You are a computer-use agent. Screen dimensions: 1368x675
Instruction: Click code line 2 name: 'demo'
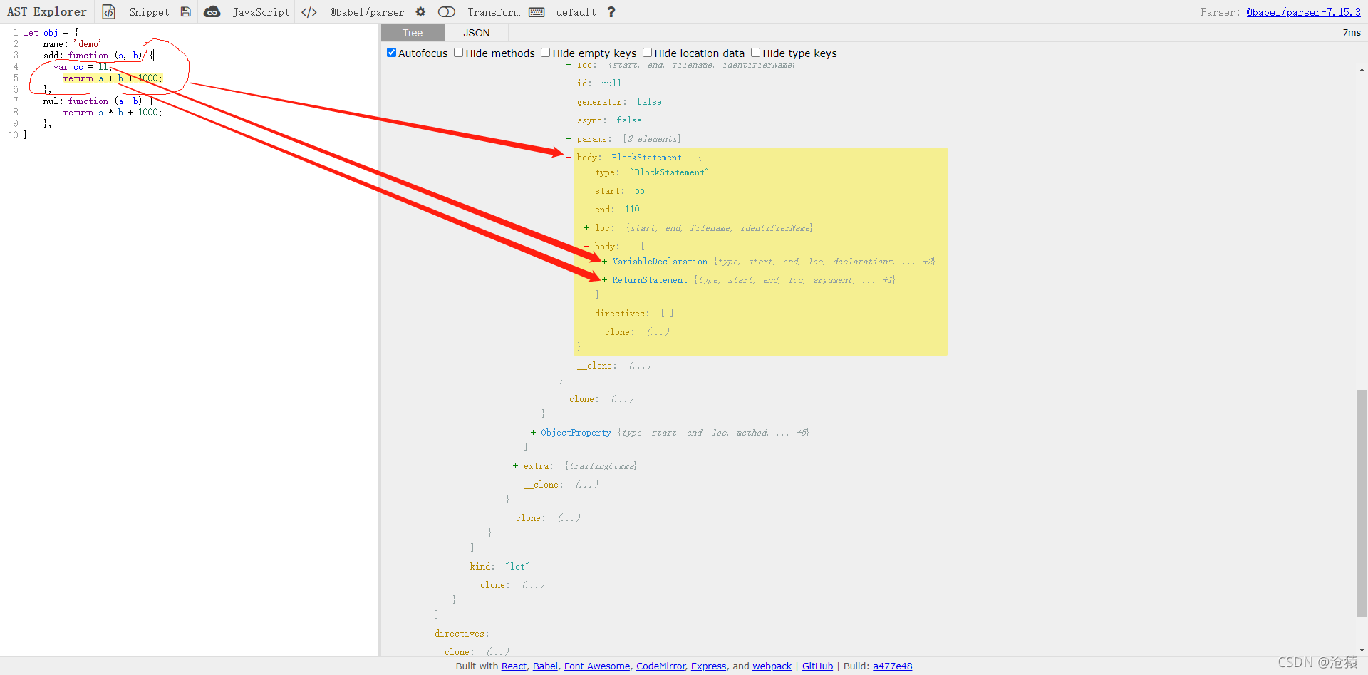tap(75, 44)
